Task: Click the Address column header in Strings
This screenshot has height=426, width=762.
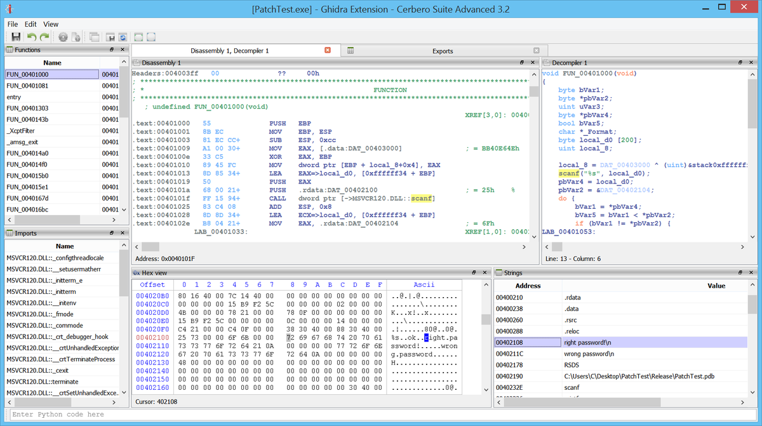Action: (528, 286)
